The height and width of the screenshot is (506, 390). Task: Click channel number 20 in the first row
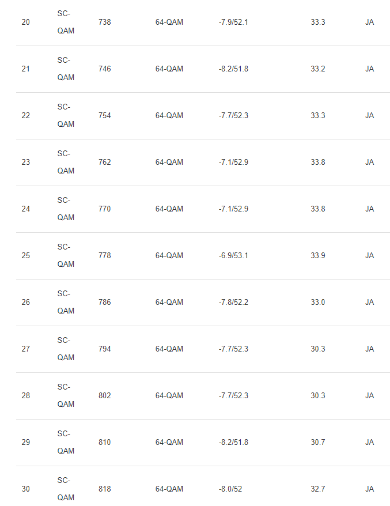[x=25, y=22]
